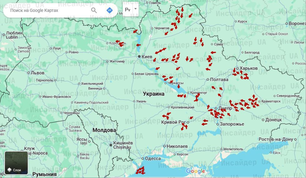Click the Николаев city label
Viewport: 306px width, 178px height.
click(177, 146)
